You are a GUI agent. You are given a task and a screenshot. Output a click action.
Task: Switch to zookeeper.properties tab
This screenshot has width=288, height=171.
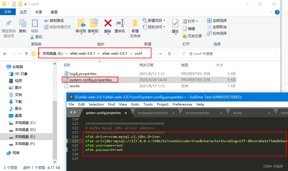pyautogui.click(x=153, y=113)
